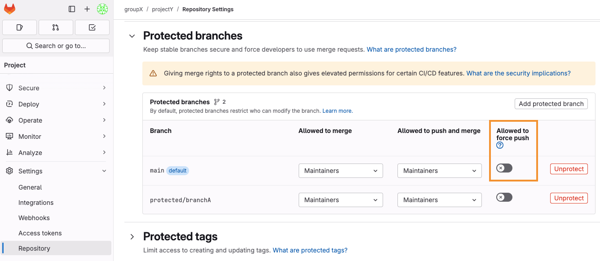The image size is (600, 261).
Task: Click the Search or go to field
Action: (x=56, y=46)
